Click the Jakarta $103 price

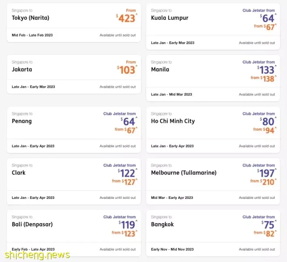[127, 70]
